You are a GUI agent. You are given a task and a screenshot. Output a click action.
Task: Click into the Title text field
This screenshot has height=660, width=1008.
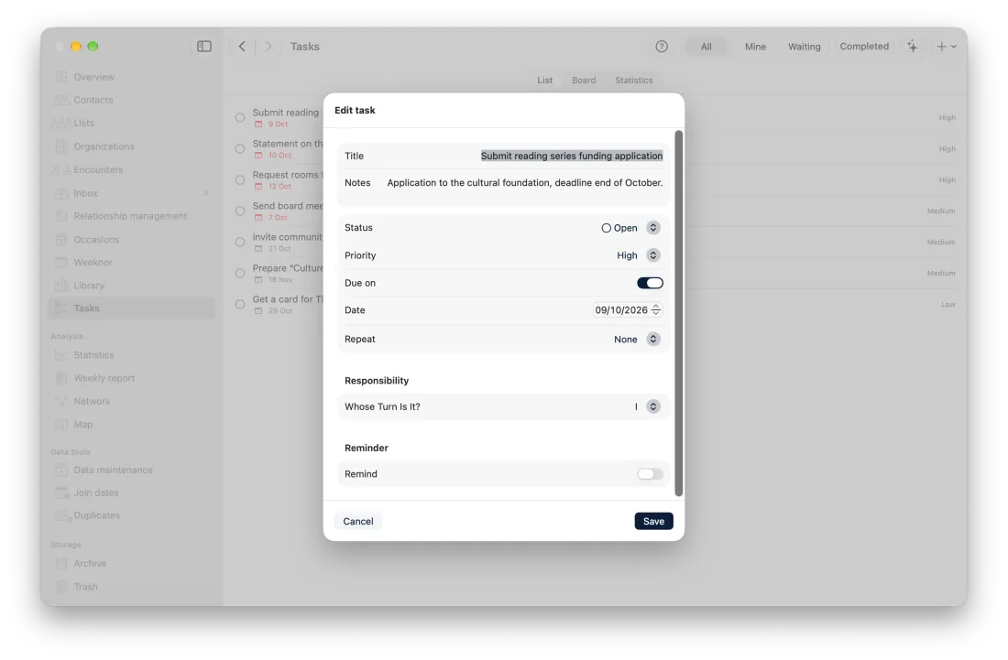(572, 156)
